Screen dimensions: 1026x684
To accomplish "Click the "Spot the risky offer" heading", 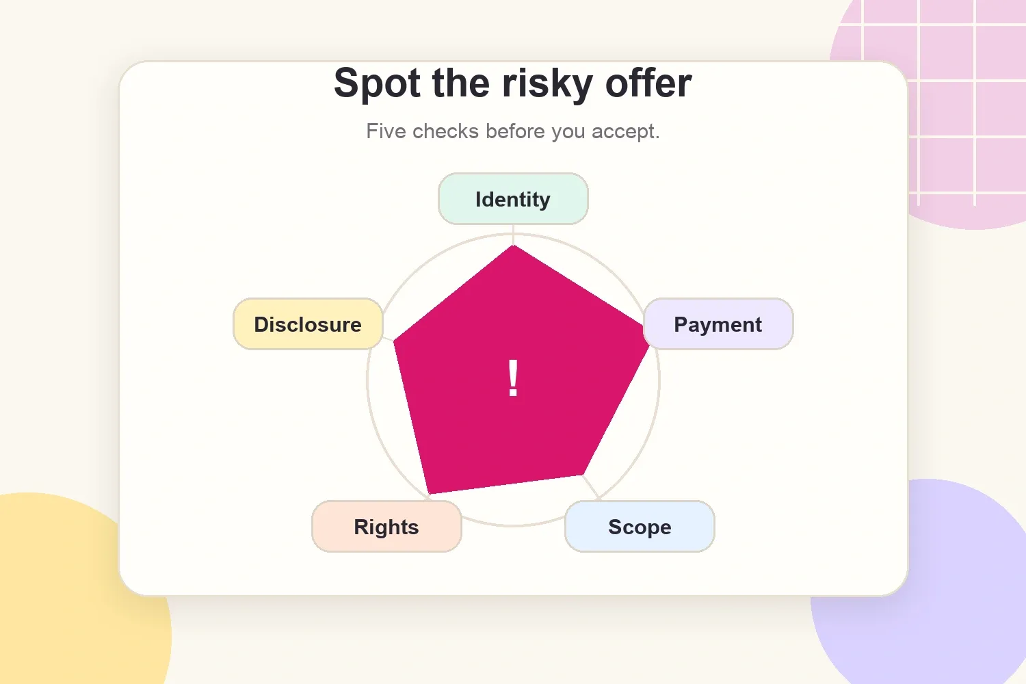I will pyautogui.click(x=513, y=83).
